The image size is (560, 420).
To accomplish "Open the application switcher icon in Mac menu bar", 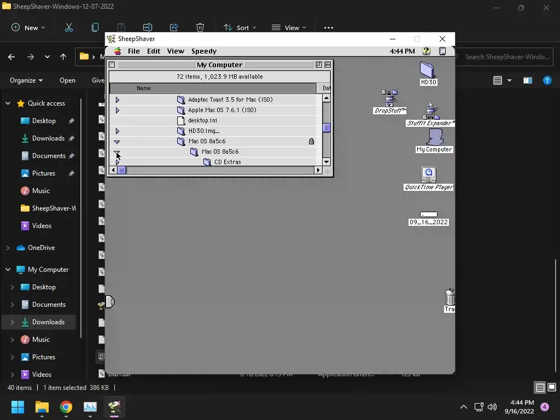I will 442,51.
